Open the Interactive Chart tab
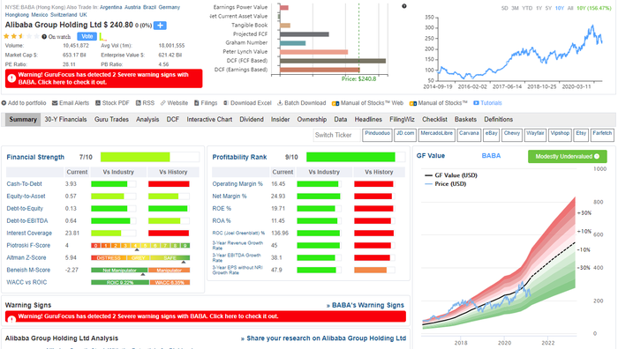618x349 pixels. [209, 120]
